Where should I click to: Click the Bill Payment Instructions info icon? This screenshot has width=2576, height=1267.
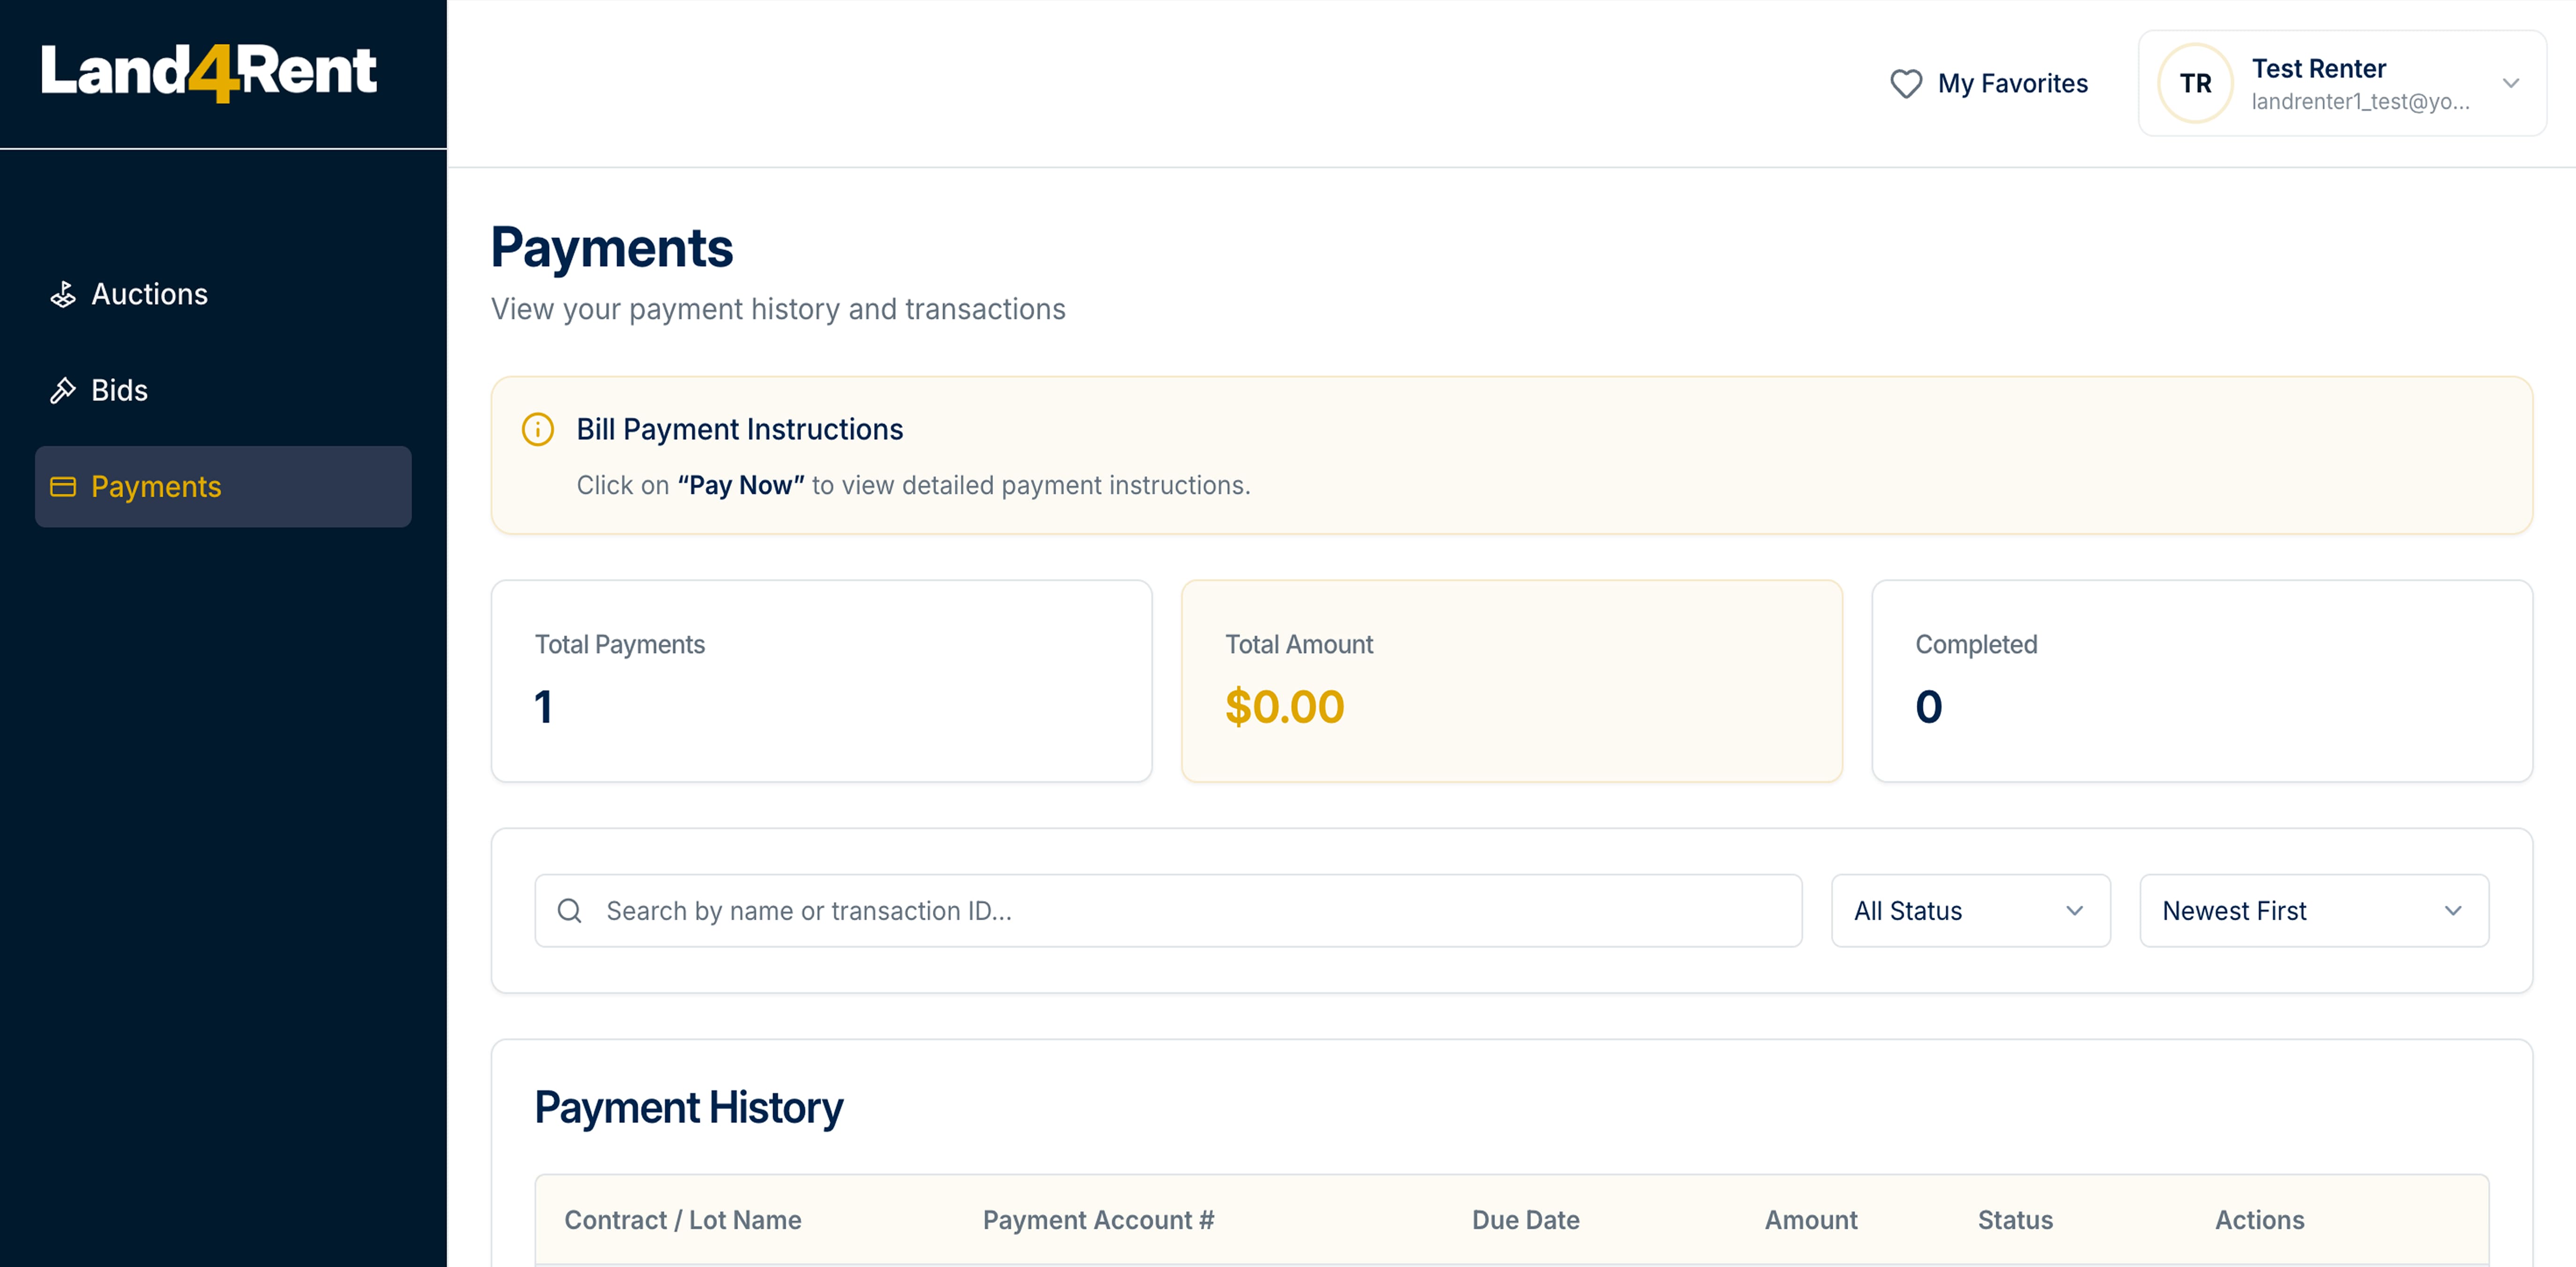[538, 429]
